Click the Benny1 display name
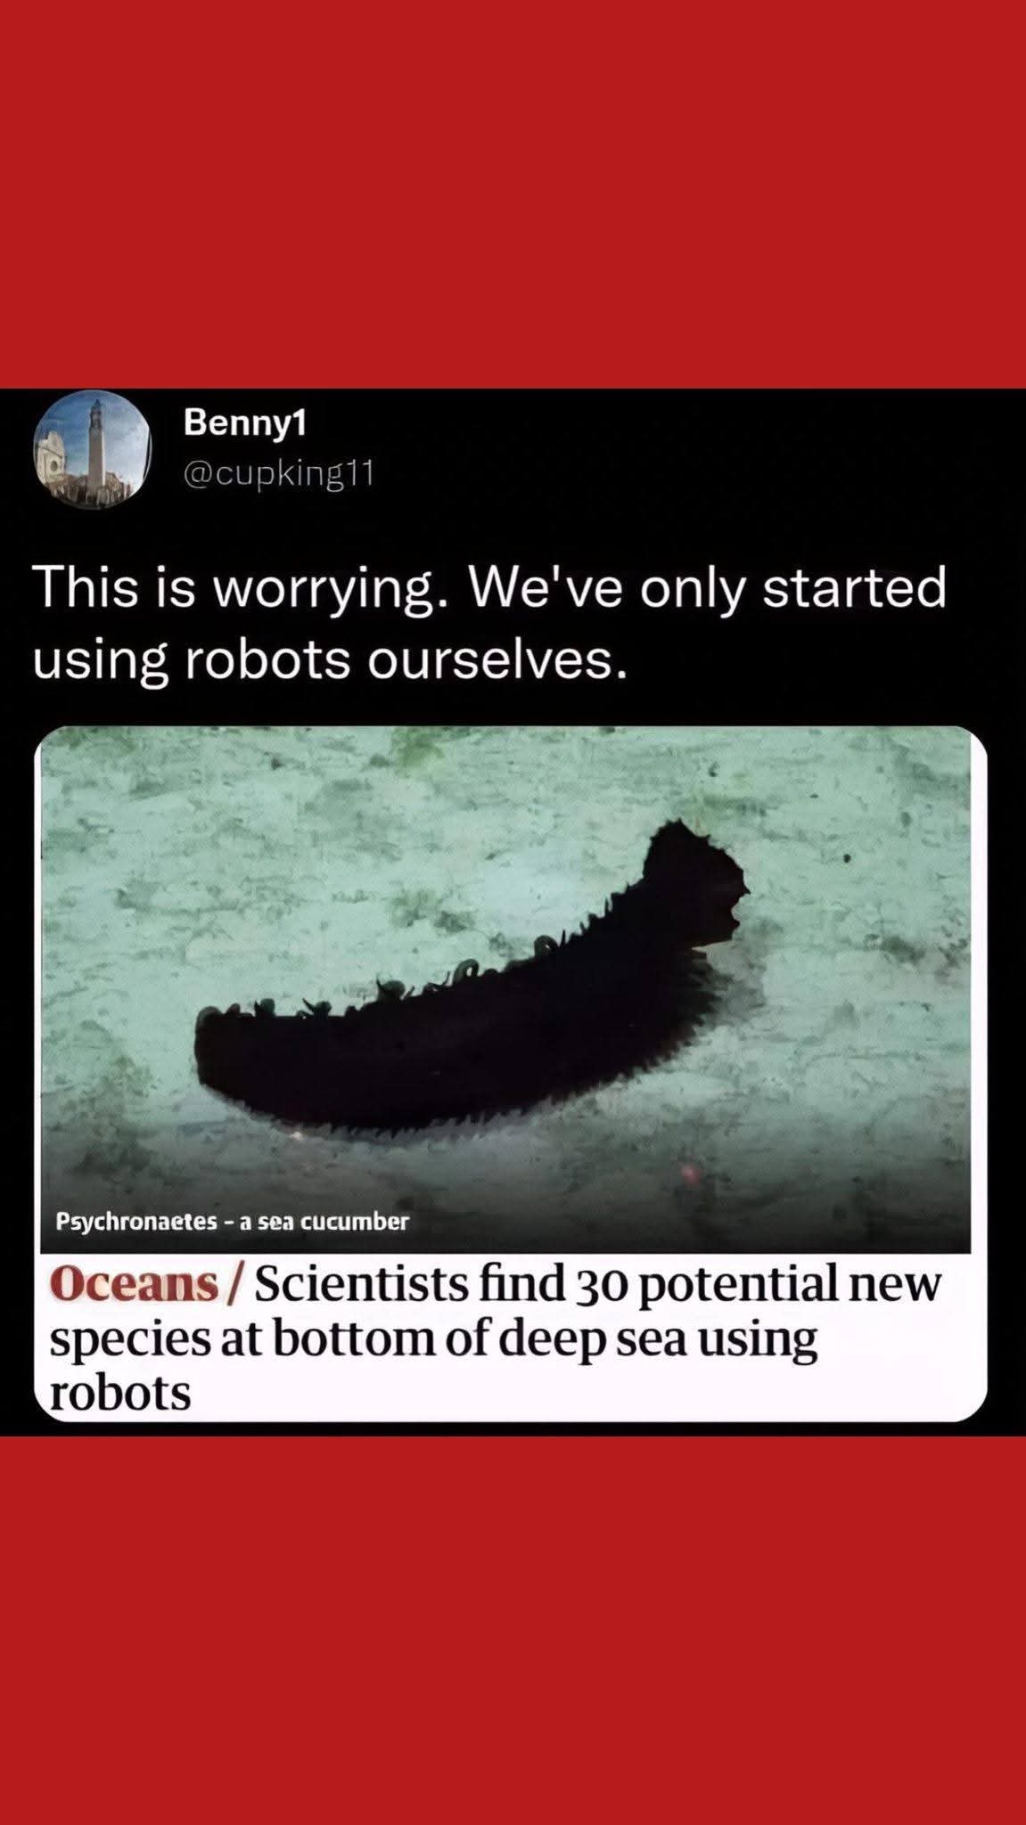The width and height of the screenshot is (1026, 1825). coord(244,423)
